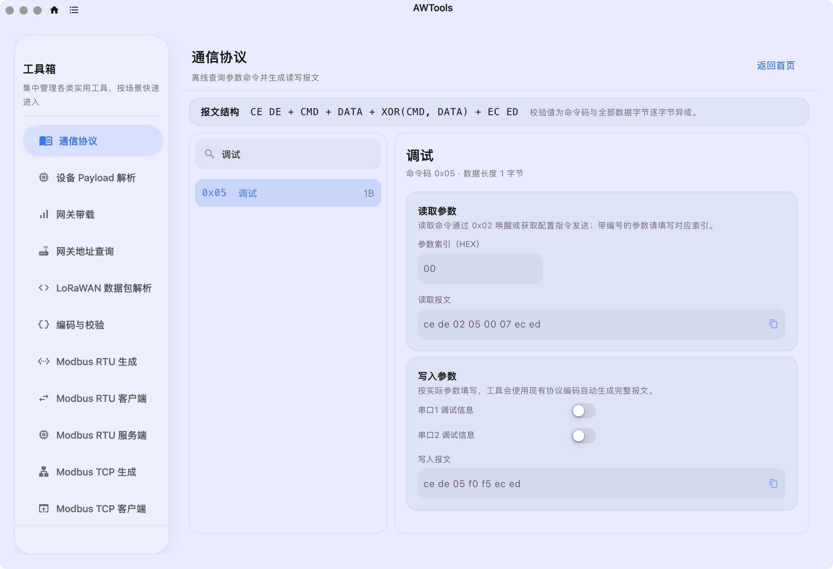Click the Modbus TCP 生成 network icon
Viewport: 833px width, 569px height.
[44, 472]
